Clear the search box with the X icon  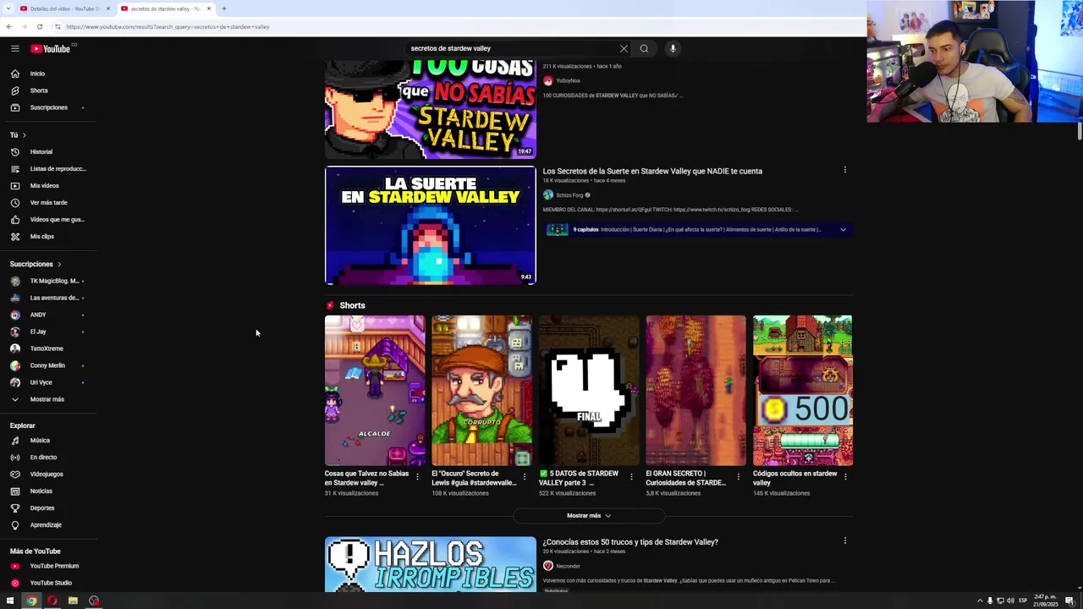coord(624,48)
